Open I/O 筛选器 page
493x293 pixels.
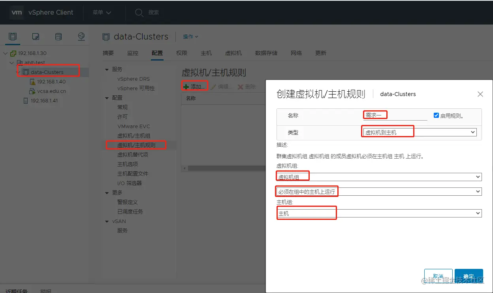click(130, 183)
